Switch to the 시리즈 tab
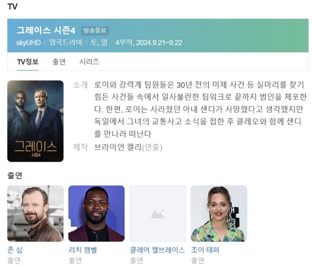Image resolution: width=312 pixels, height=267 pixels. click(x=89, y=62)
